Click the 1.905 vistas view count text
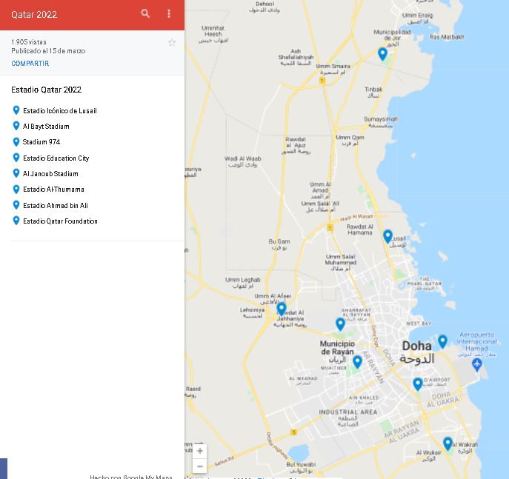Viewport: 509px width, 479px height. (29, 42)
